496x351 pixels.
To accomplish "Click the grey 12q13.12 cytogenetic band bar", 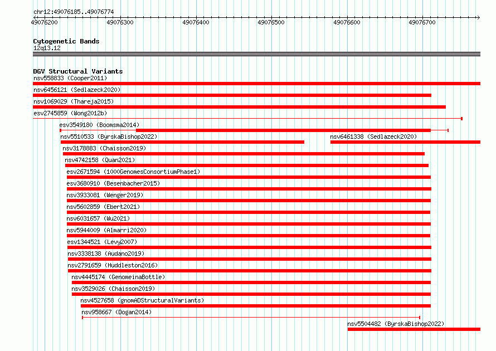I will (x=256, y=54).
